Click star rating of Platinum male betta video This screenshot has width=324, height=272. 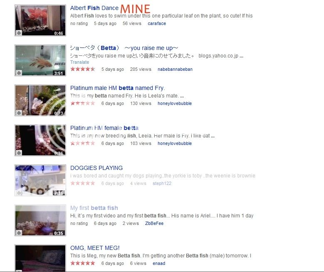point(83,103)
